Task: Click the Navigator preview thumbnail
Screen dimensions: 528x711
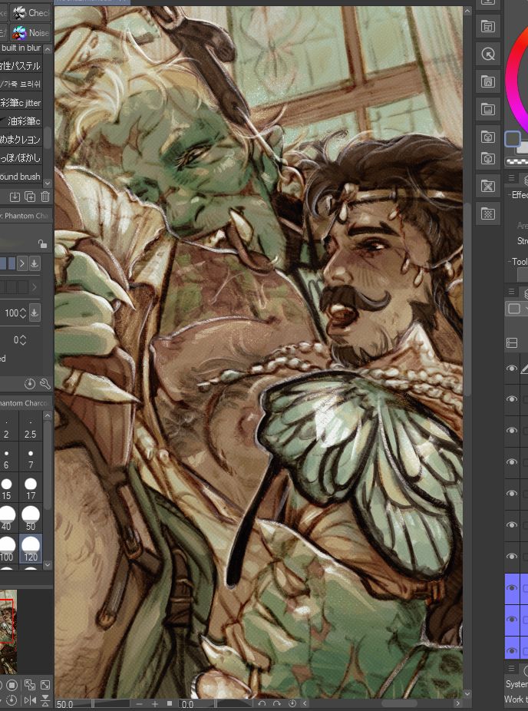Action: (x=8, y=631)
